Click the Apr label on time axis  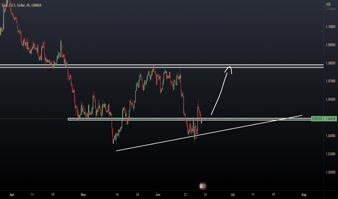(x=12, y=195)
